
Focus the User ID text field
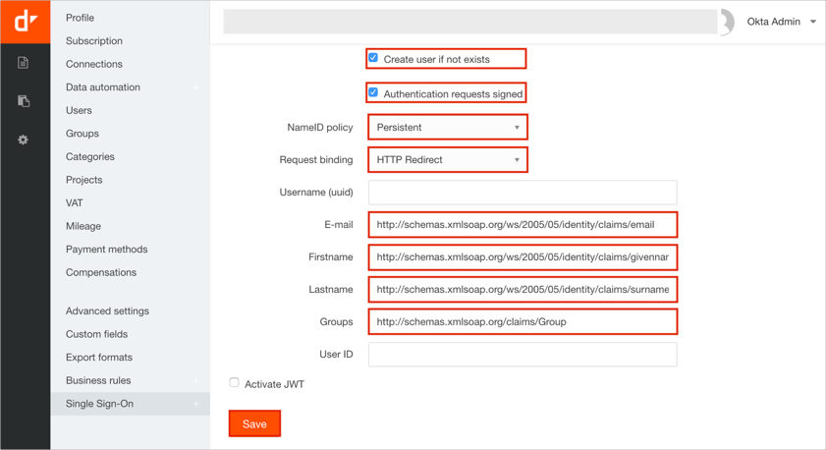pyautogui.click(x=522, y=354)
